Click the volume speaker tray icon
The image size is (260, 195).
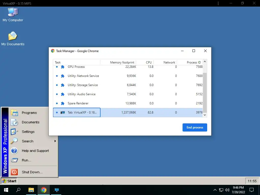[x=227, y=190]
